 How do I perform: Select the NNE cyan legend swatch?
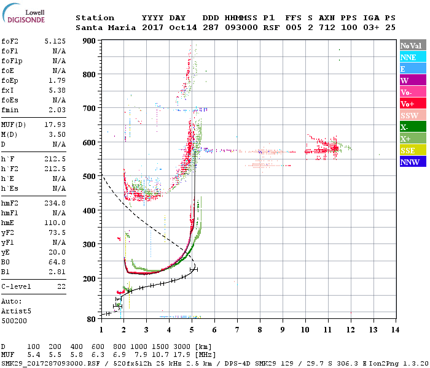(413, 57)
